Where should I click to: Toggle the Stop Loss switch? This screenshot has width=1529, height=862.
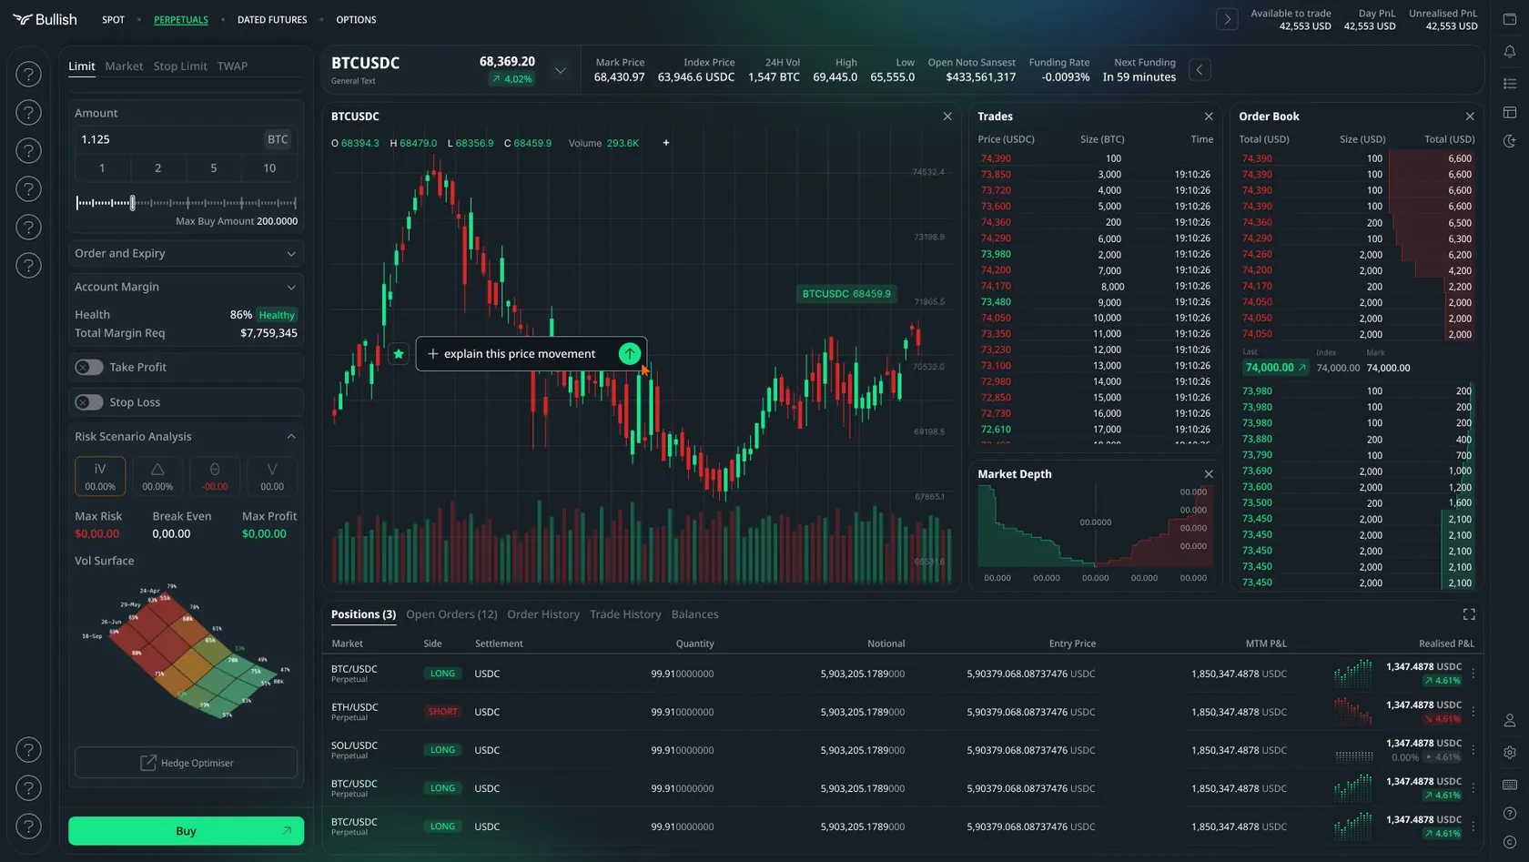89,402
